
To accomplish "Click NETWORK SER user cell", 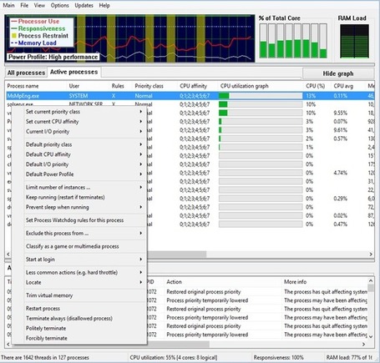I will point(86,104).
